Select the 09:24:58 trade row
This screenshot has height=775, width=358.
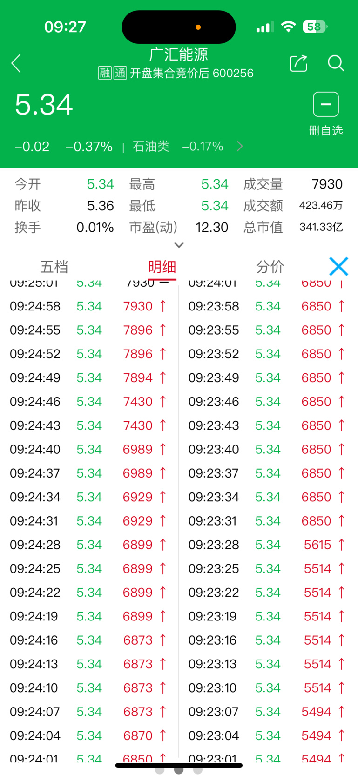coord(88,306)
